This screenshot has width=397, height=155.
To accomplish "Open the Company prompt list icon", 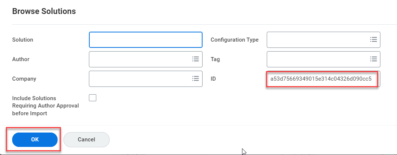I will click(196, 78).
